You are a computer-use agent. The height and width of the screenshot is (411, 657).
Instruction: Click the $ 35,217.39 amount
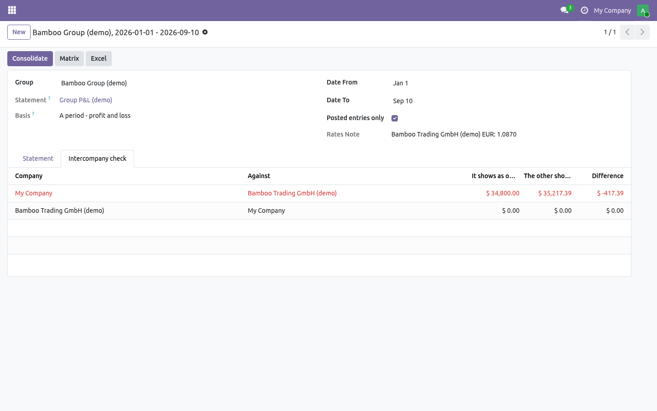555,193
